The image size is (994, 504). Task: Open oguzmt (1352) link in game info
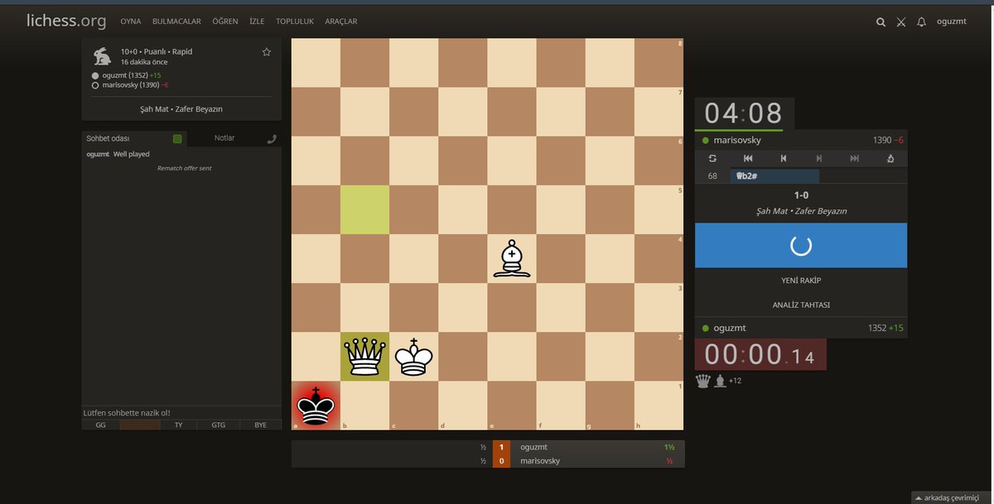[x=125, y=75]
